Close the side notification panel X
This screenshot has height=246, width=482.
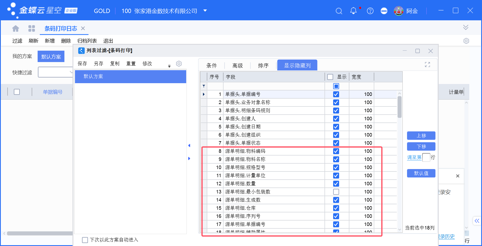(x=458, y=176)
